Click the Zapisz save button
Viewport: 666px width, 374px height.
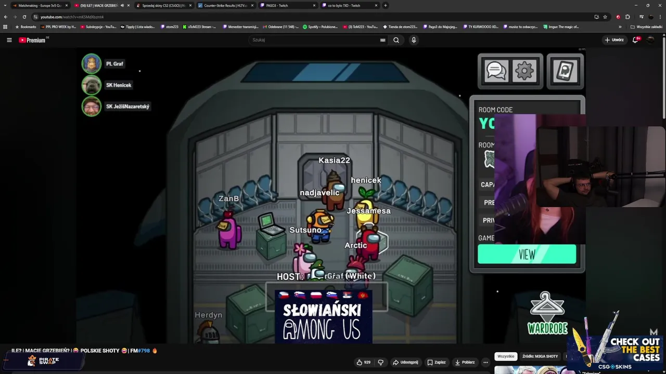coord(436,362)
